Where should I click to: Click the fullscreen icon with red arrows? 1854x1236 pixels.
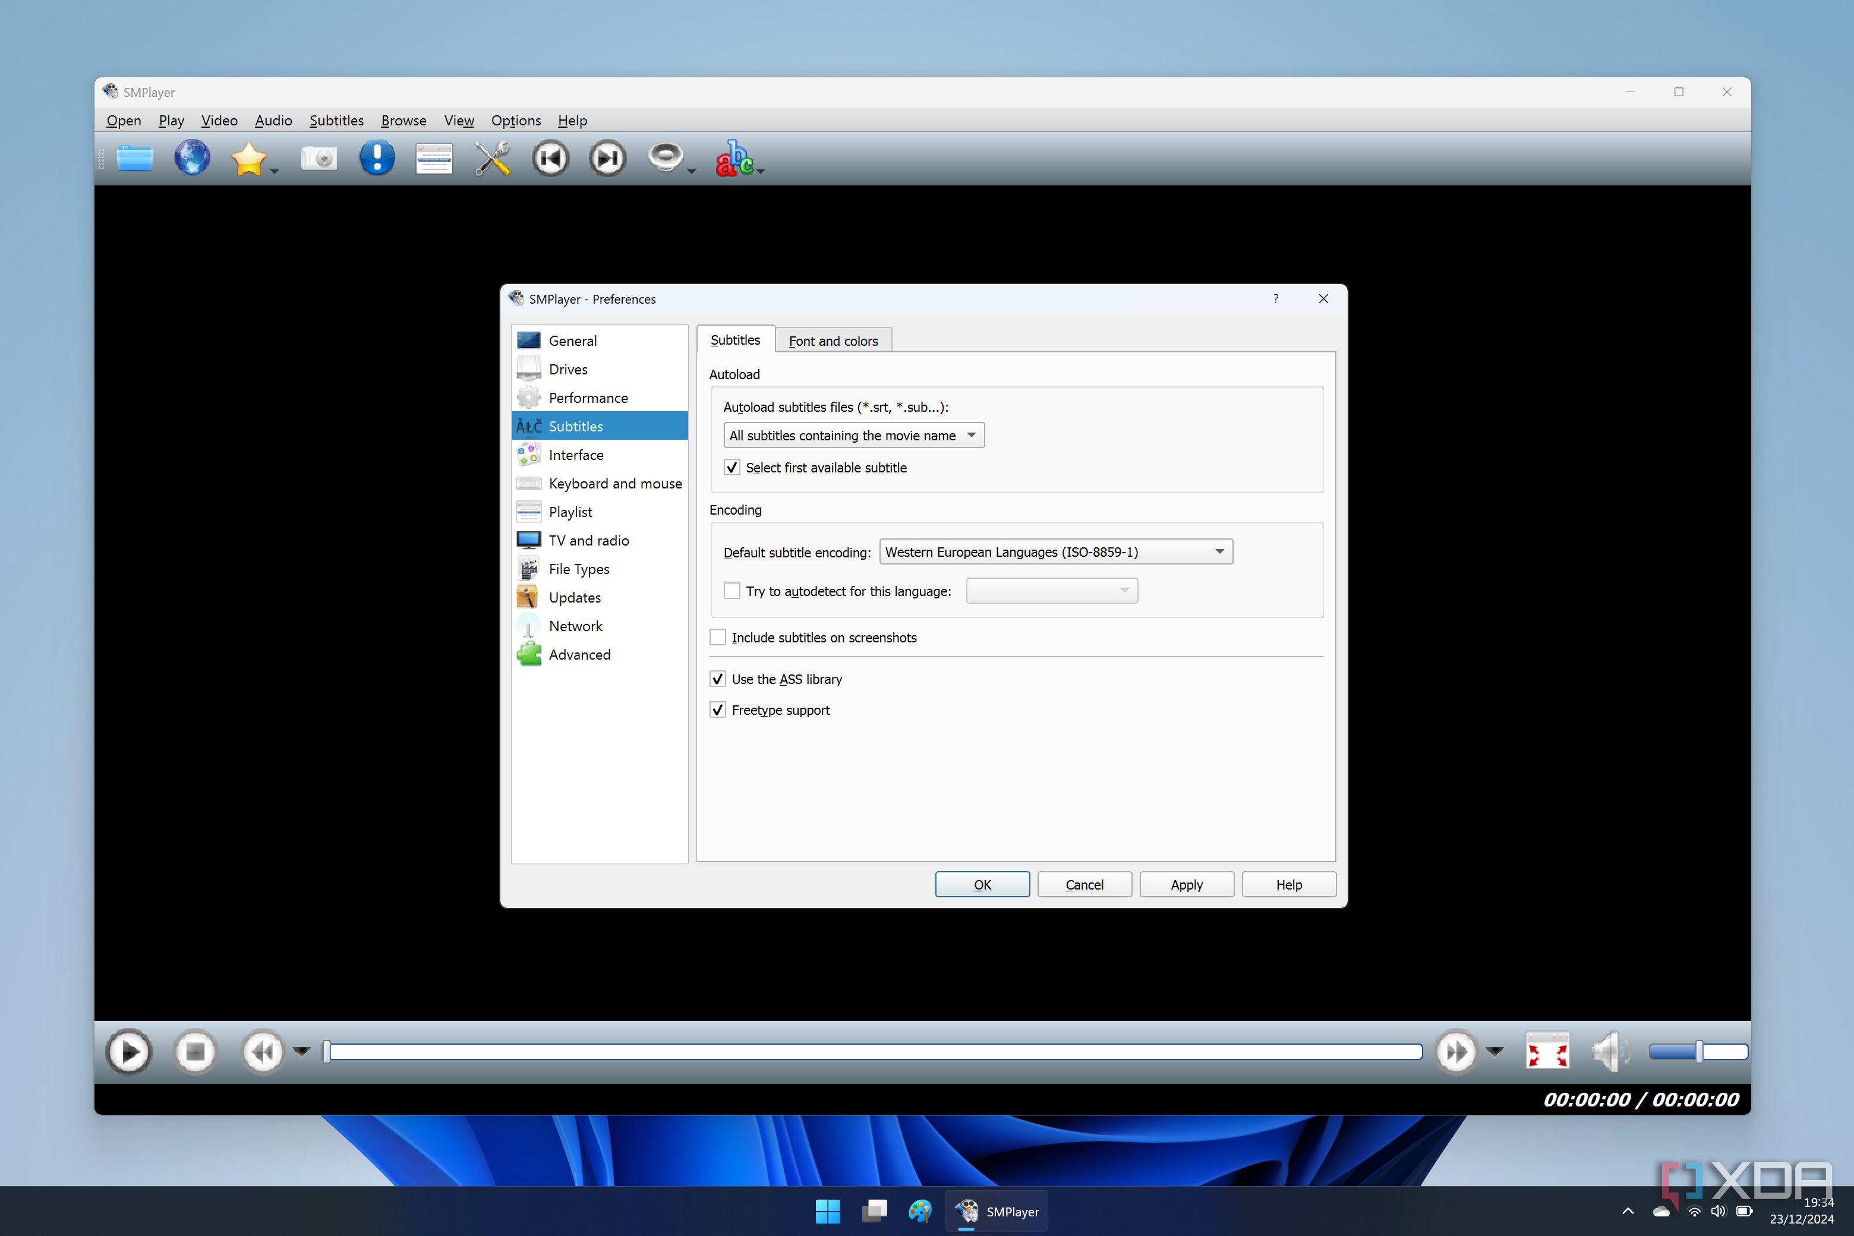(1547, 1052)
